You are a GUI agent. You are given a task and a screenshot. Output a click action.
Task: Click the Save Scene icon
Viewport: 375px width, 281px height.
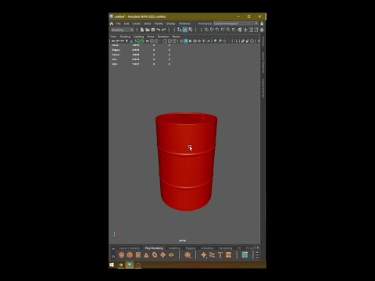point(153,30)
